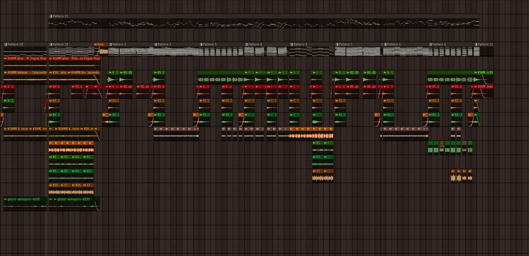Open the Pattern 3 clip menu icon

click(156, 44)
